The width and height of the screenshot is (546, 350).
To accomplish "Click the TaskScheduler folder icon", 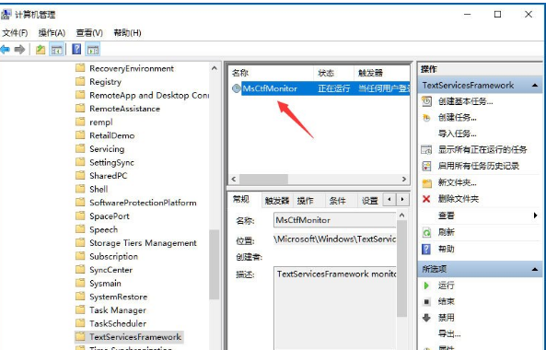I will point(80,323).
